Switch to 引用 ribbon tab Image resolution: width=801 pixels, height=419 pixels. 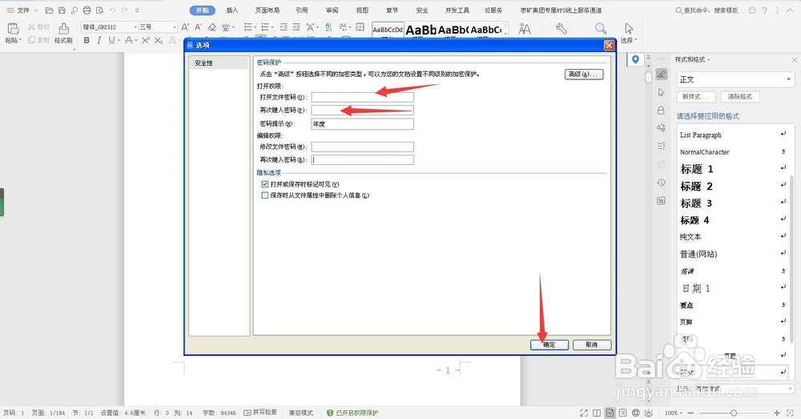(x=302, y=10)
